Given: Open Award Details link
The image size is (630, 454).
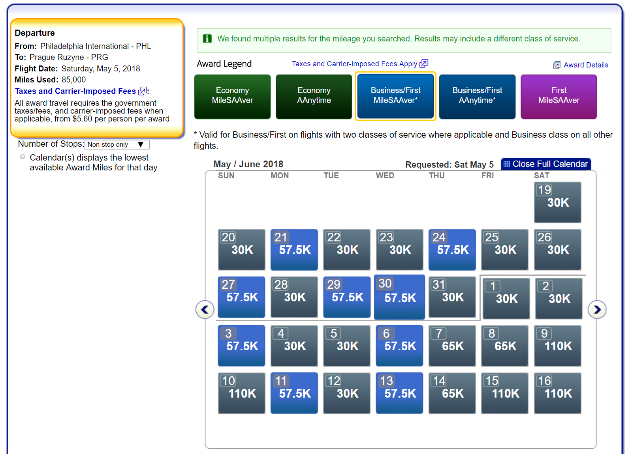Looking at the screenshot, I should pyautogui.click(x=586, y=65).
